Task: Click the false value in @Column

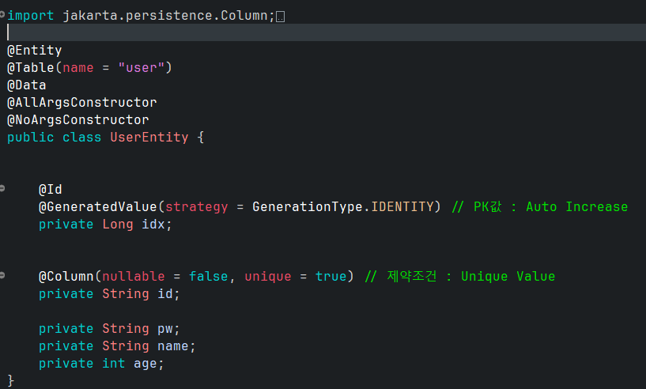Action: pyautogui.click(x=209, y=277)
